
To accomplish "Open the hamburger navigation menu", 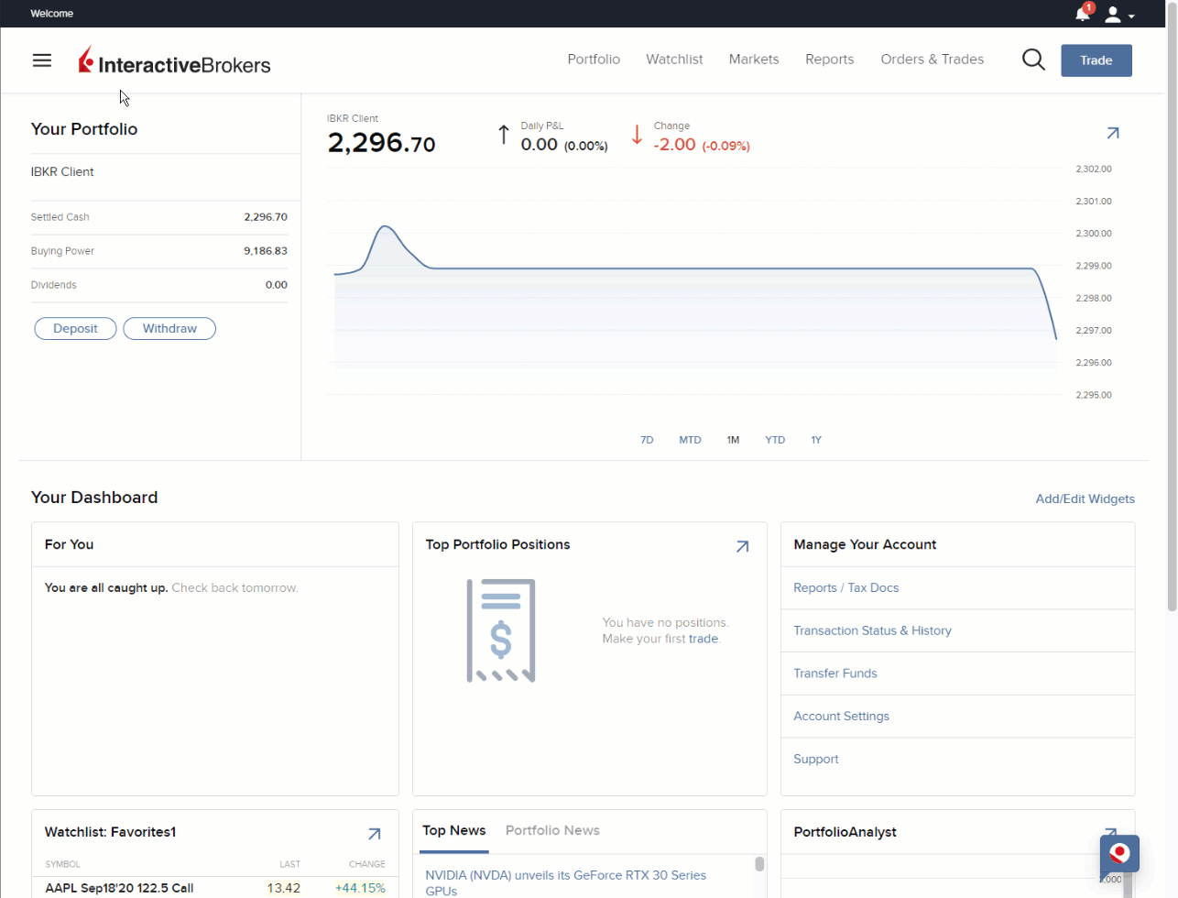I will (x=41, y=60).
